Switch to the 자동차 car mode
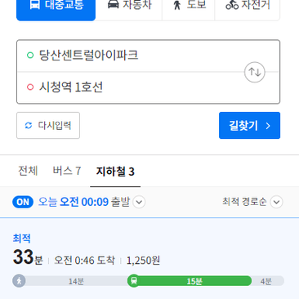 click(129, 8)
